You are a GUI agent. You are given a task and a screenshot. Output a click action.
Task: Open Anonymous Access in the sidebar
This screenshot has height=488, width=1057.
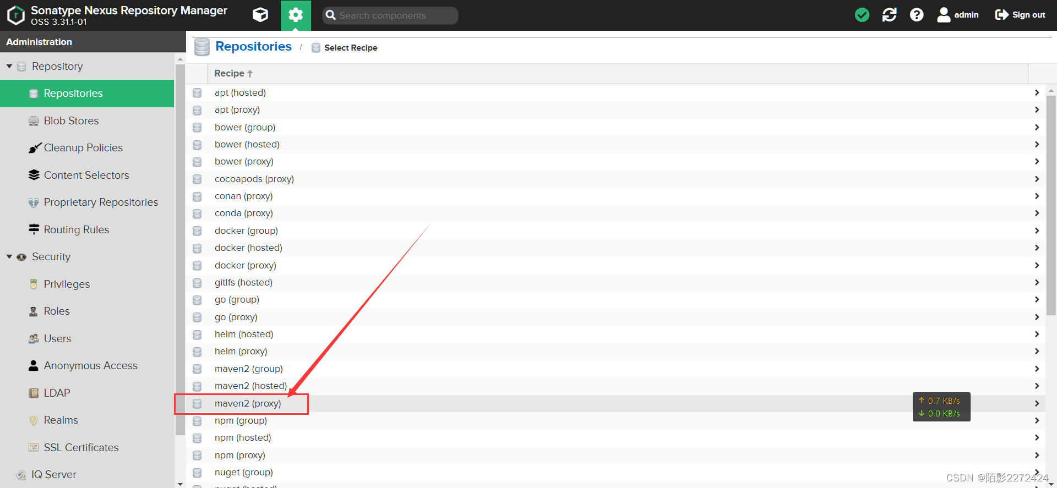[x=87, y=366]
